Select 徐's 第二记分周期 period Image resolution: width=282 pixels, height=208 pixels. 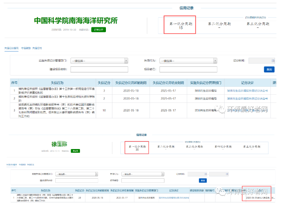pyautogui.click(x=166, y=148)
